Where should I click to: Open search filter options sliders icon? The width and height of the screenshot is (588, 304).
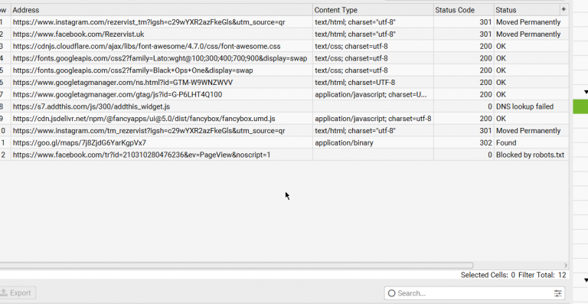[557, 293]
